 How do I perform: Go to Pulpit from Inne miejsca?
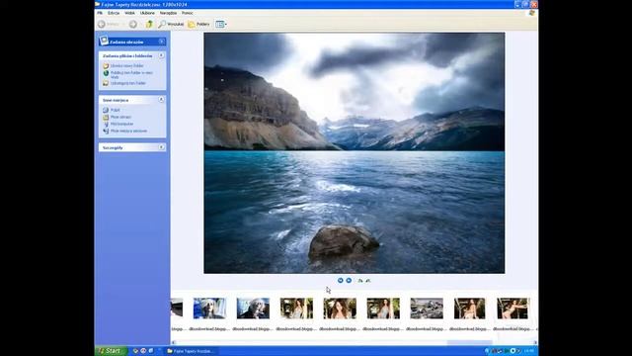[x=112, y=110]
